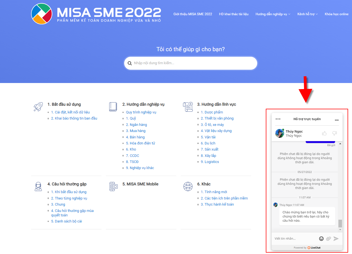Click the Powered by LiveChat link

pos(307,248)
